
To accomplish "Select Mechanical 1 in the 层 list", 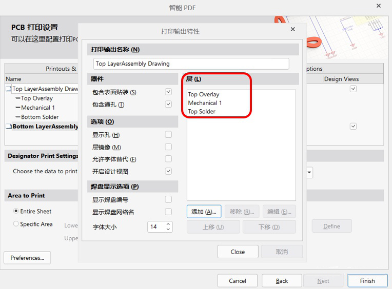I will point(205,103).
